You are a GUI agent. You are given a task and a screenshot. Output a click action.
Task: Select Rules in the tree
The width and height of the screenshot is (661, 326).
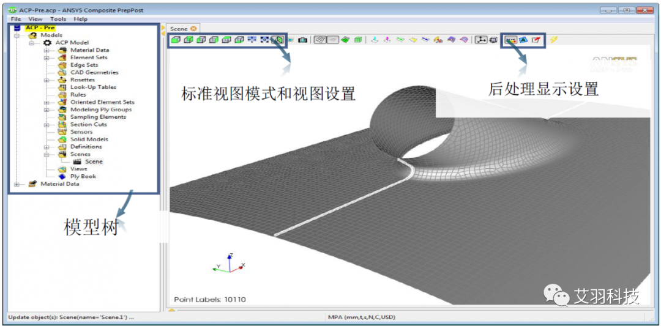[x=78, y=95]
